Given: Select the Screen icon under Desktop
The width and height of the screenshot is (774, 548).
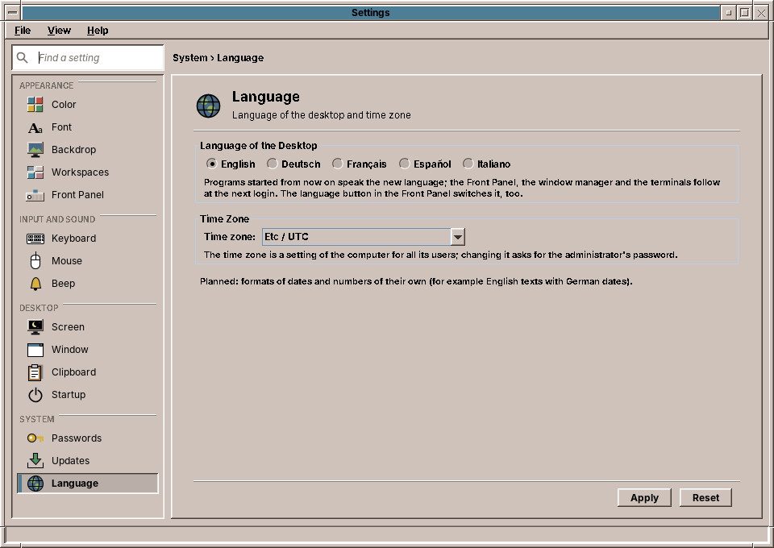Looking at the screenshot, I should pos(35,326).
